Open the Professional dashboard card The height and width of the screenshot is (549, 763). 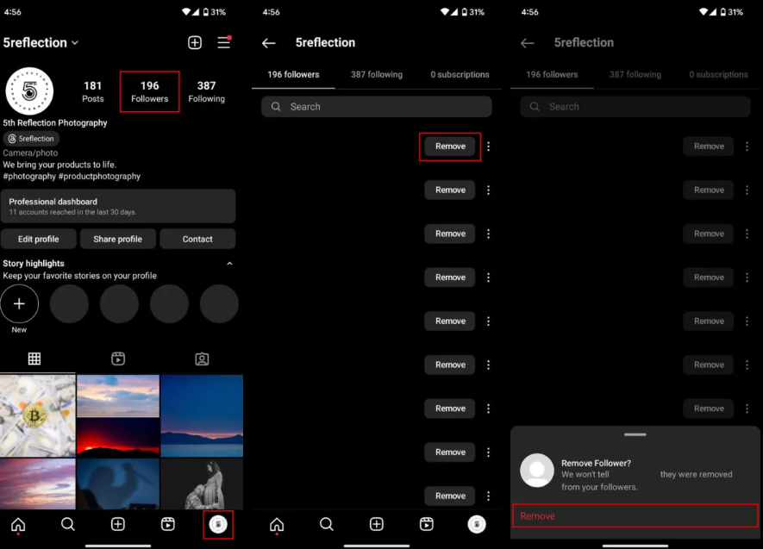(118, 206)
